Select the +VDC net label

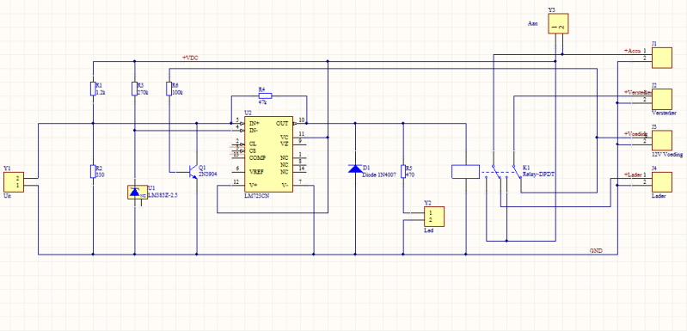[190, 58]
